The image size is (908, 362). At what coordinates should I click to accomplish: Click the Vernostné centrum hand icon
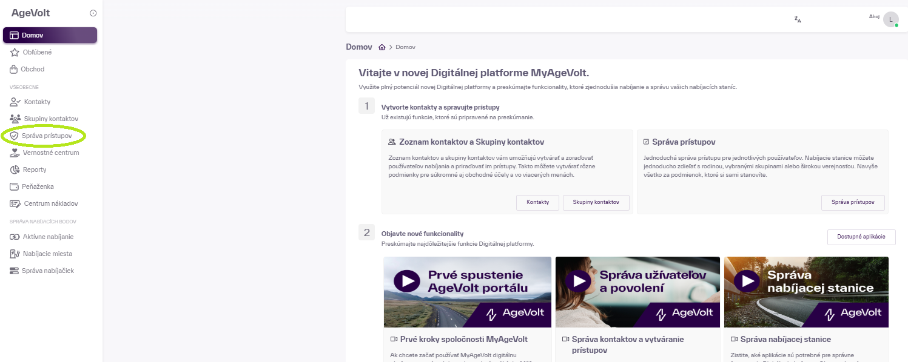click(x=15, y=153)
